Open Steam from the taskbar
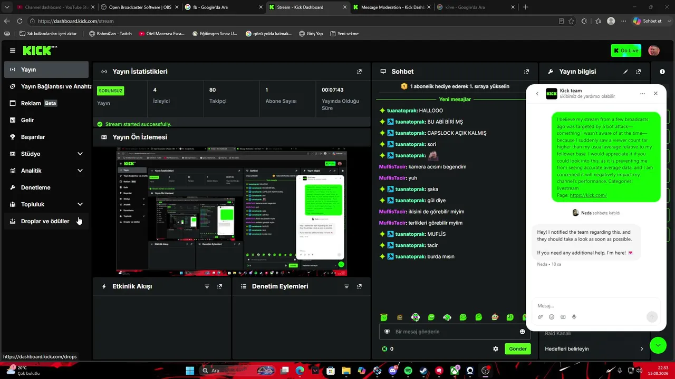This screenshot has width=675, height=379. click(x=423, y=371)
